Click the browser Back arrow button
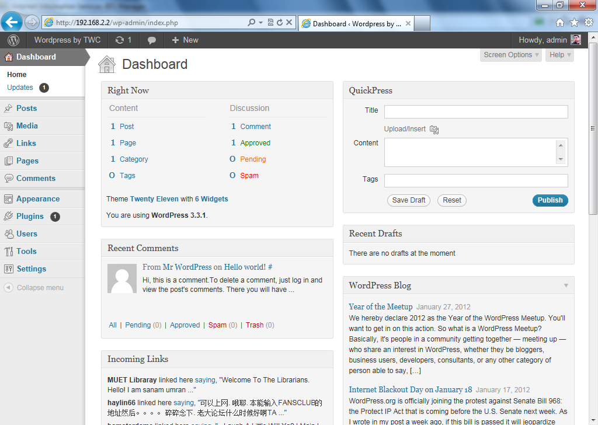The height and width of the screenshot is (425, 598). pos(12,22)
